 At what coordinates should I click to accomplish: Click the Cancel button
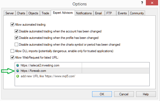coord(124,94)
